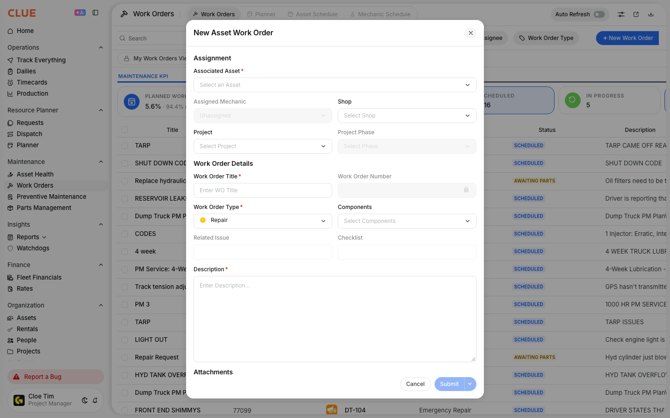Open the Select Components dropdown
670x418 pixels.
click(x=407, y=221)
